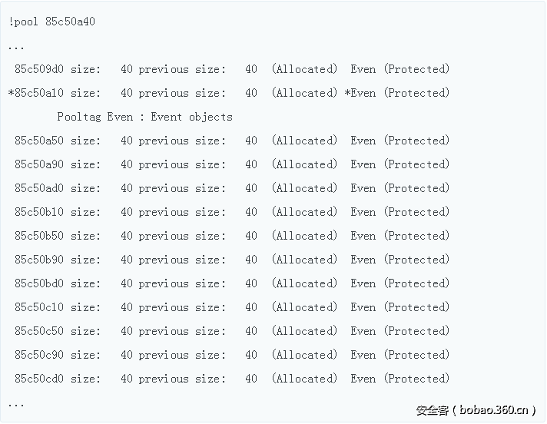
Task: Click the address 85c50c10
Action: [38, 307]
